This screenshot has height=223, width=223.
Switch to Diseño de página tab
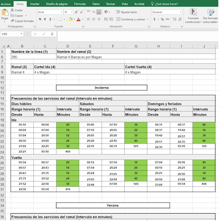(57, 4)
